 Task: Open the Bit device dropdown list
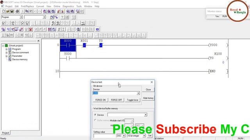coord(138,93)
